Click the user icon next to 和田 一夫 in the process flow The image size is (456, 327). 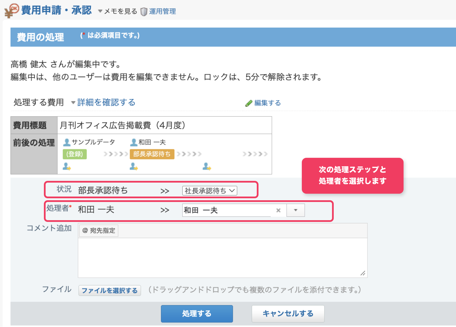[x=134, y=142]
